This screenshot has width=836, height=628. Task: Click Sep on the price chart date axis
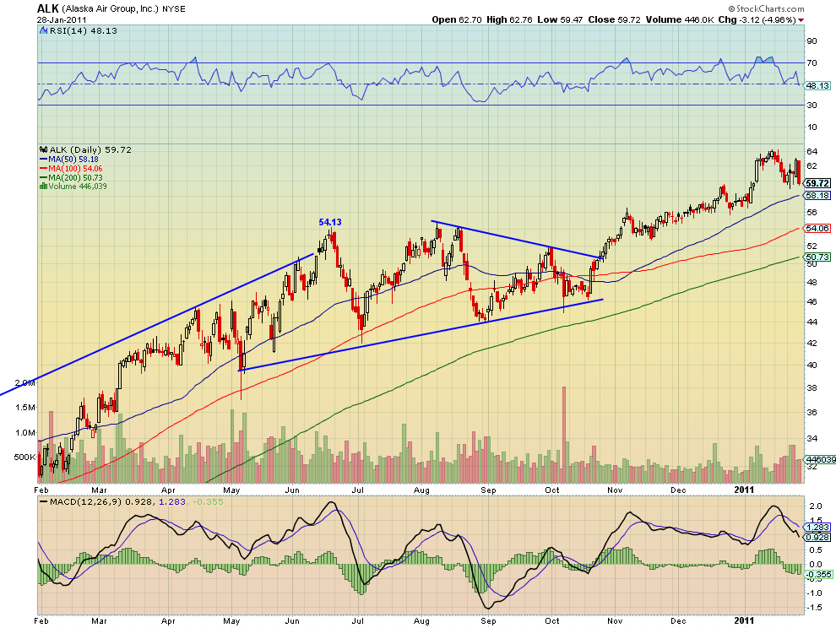488,490
